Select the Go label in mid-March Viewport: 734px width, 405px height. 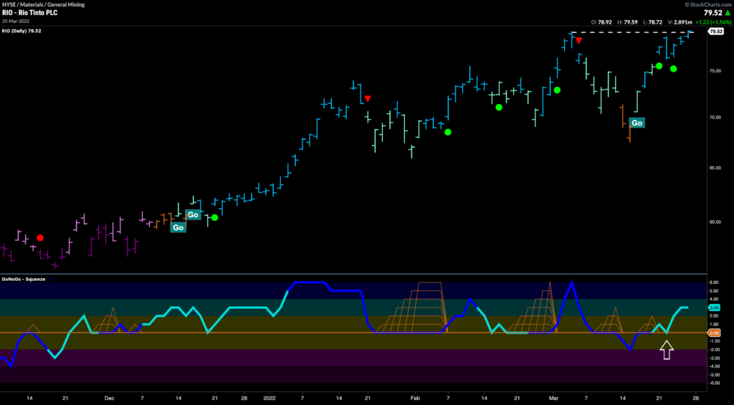[636, 123]
